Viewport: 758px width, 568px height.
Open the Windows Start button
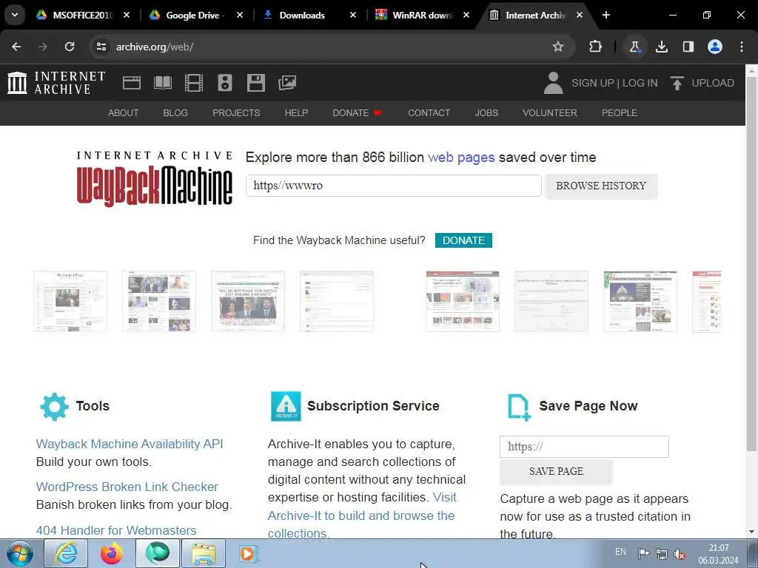[x=19, y=553]
